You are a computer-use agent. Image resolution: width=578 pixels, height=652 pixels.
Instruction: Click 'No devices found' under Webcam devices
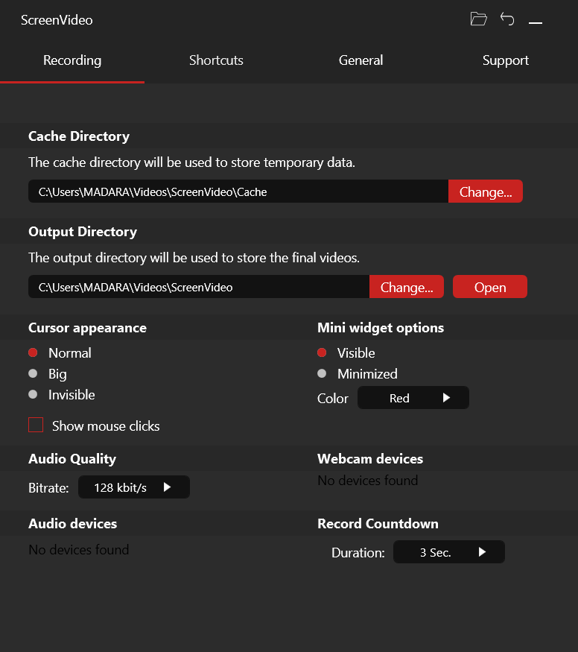pos(368,481)
